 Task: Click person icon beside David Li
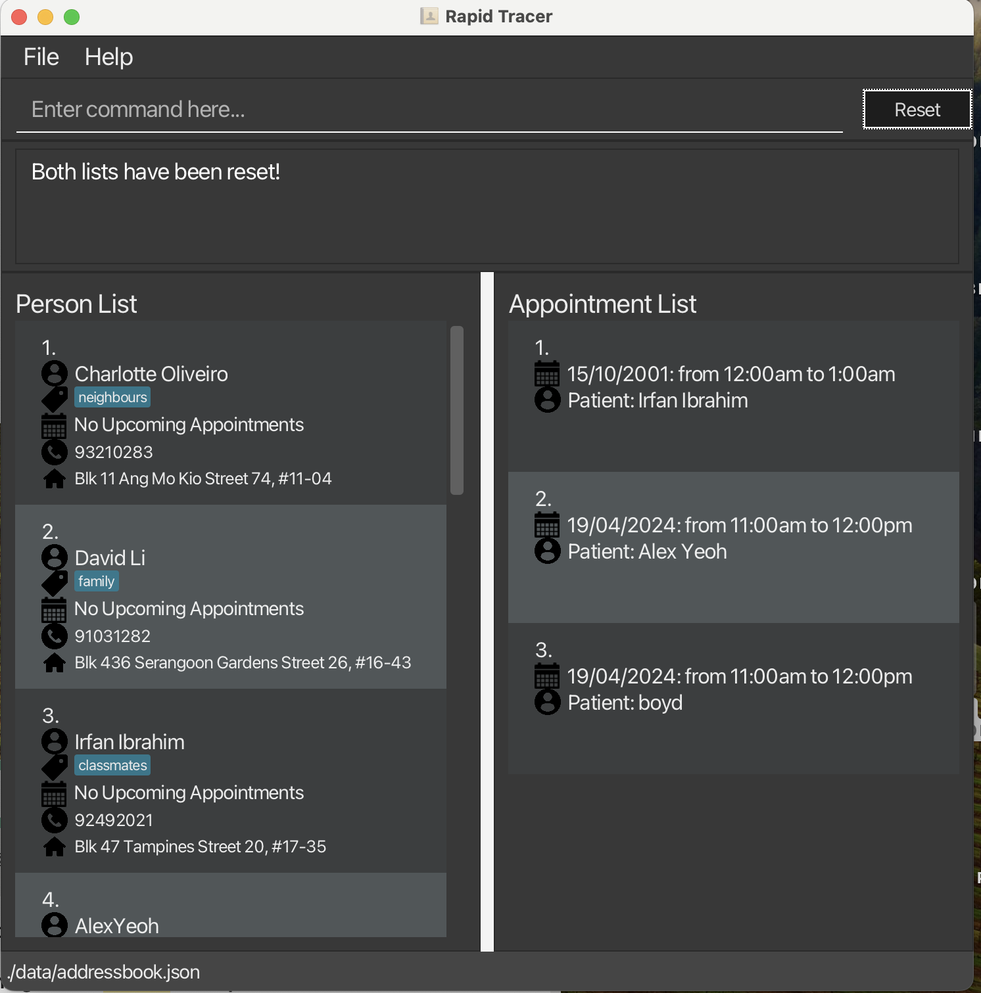(x=55, y=557)
